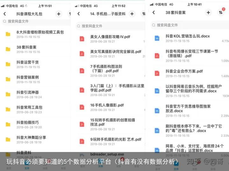
Task: Search files in 38套抖音案 screen
Action: 190,25
